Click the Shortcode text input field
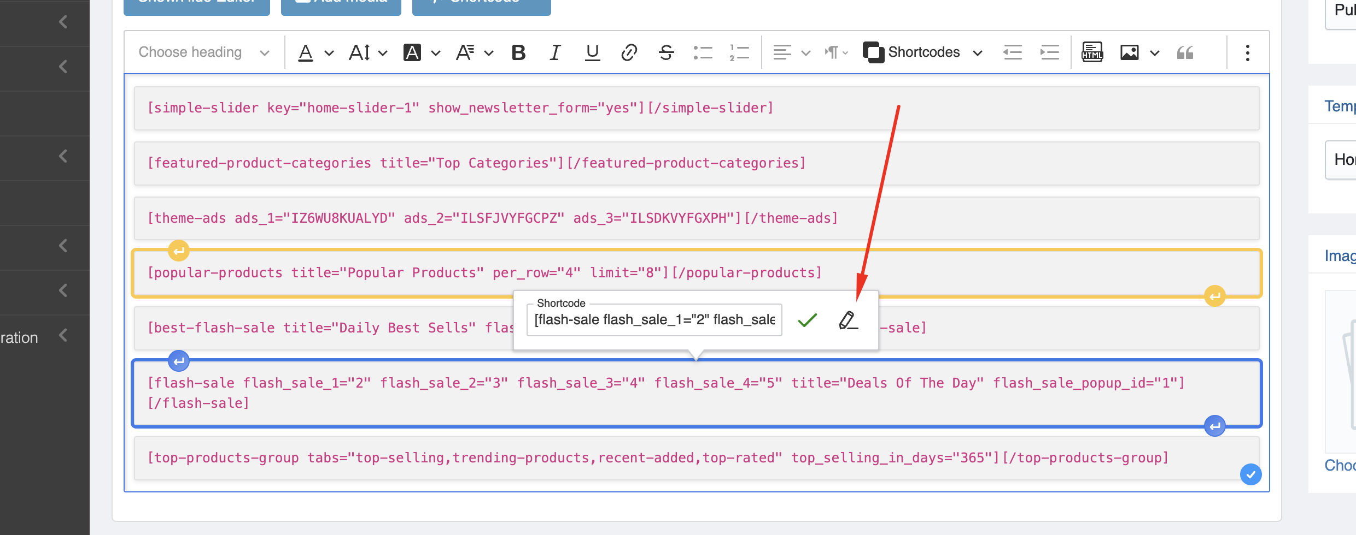The image size is (1356, 535). coord(654,320)
